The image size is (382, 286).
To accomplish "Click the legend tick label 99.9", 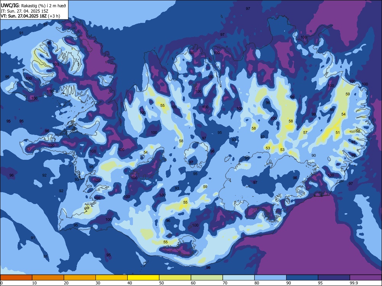I will (x=354, y=283).
